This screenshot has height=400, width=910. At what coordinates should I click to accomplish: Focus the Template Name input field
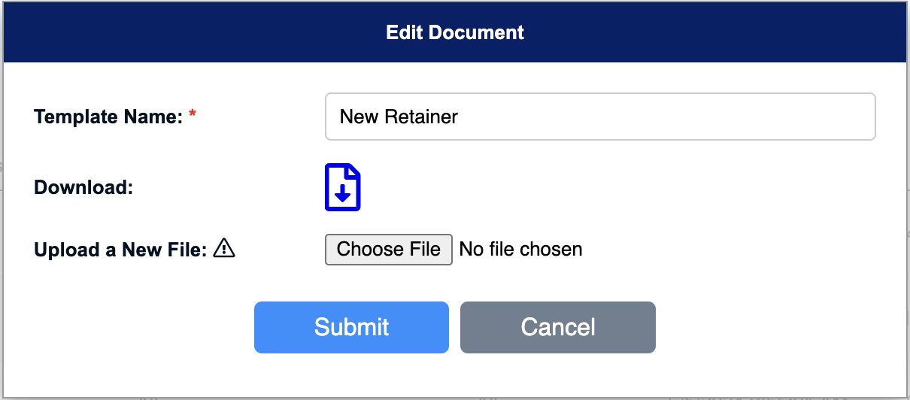point(600,117)
